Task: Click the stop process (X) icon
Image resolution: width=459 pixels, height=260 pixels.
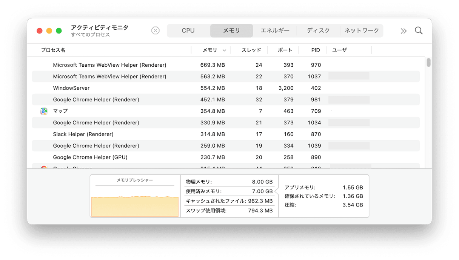Action: point(155,31)
